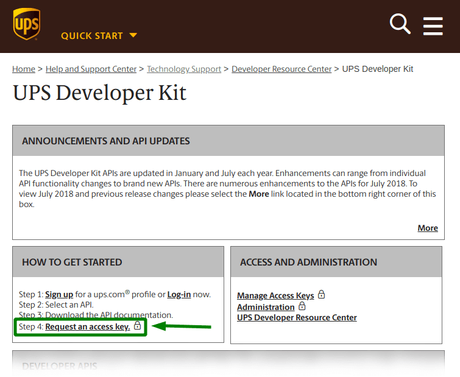Open UPS Developer Resource Center link

[x=297, y=317]
